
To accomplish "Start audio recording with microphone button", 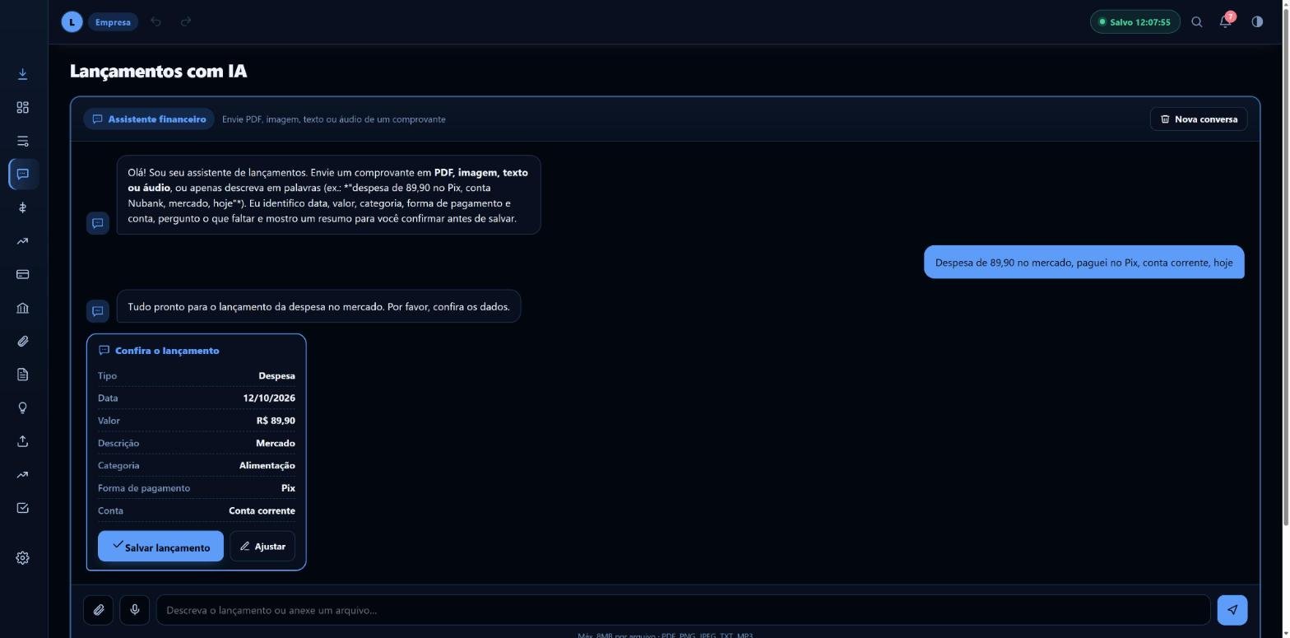I will tap(135, 610).
